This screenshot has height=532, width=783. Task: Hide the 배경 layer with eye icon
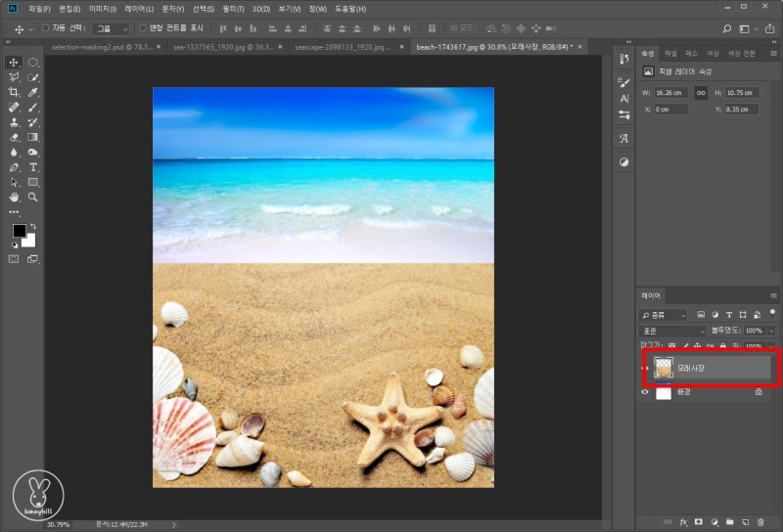coord(644,392)
